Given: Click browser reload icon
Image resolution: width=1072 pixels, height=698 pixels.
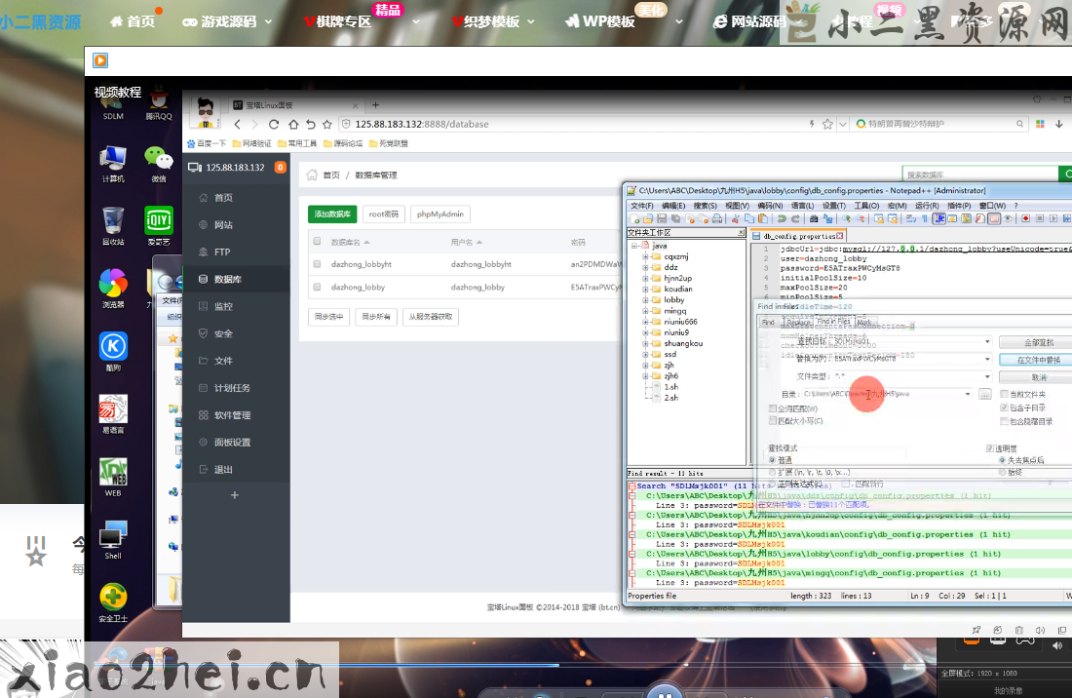Looking at the screenshot, I should [274, 125].
